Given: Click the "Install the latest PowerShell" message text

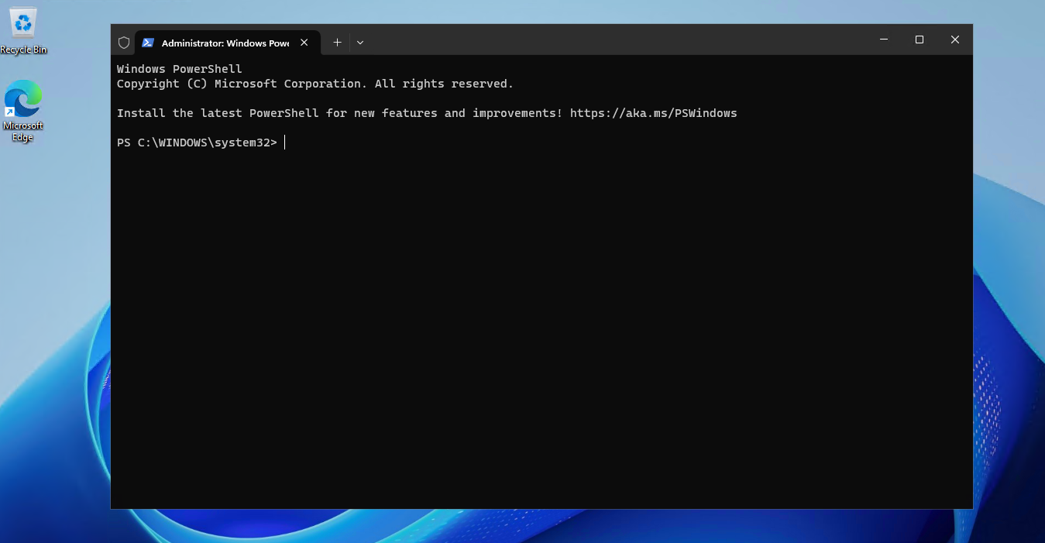Looking at the screenshot, I should (x=217, y=113).
